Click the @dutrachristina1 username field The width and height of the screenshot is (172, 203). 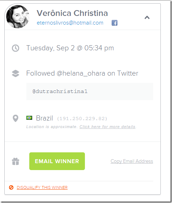[x=90, y=92]
